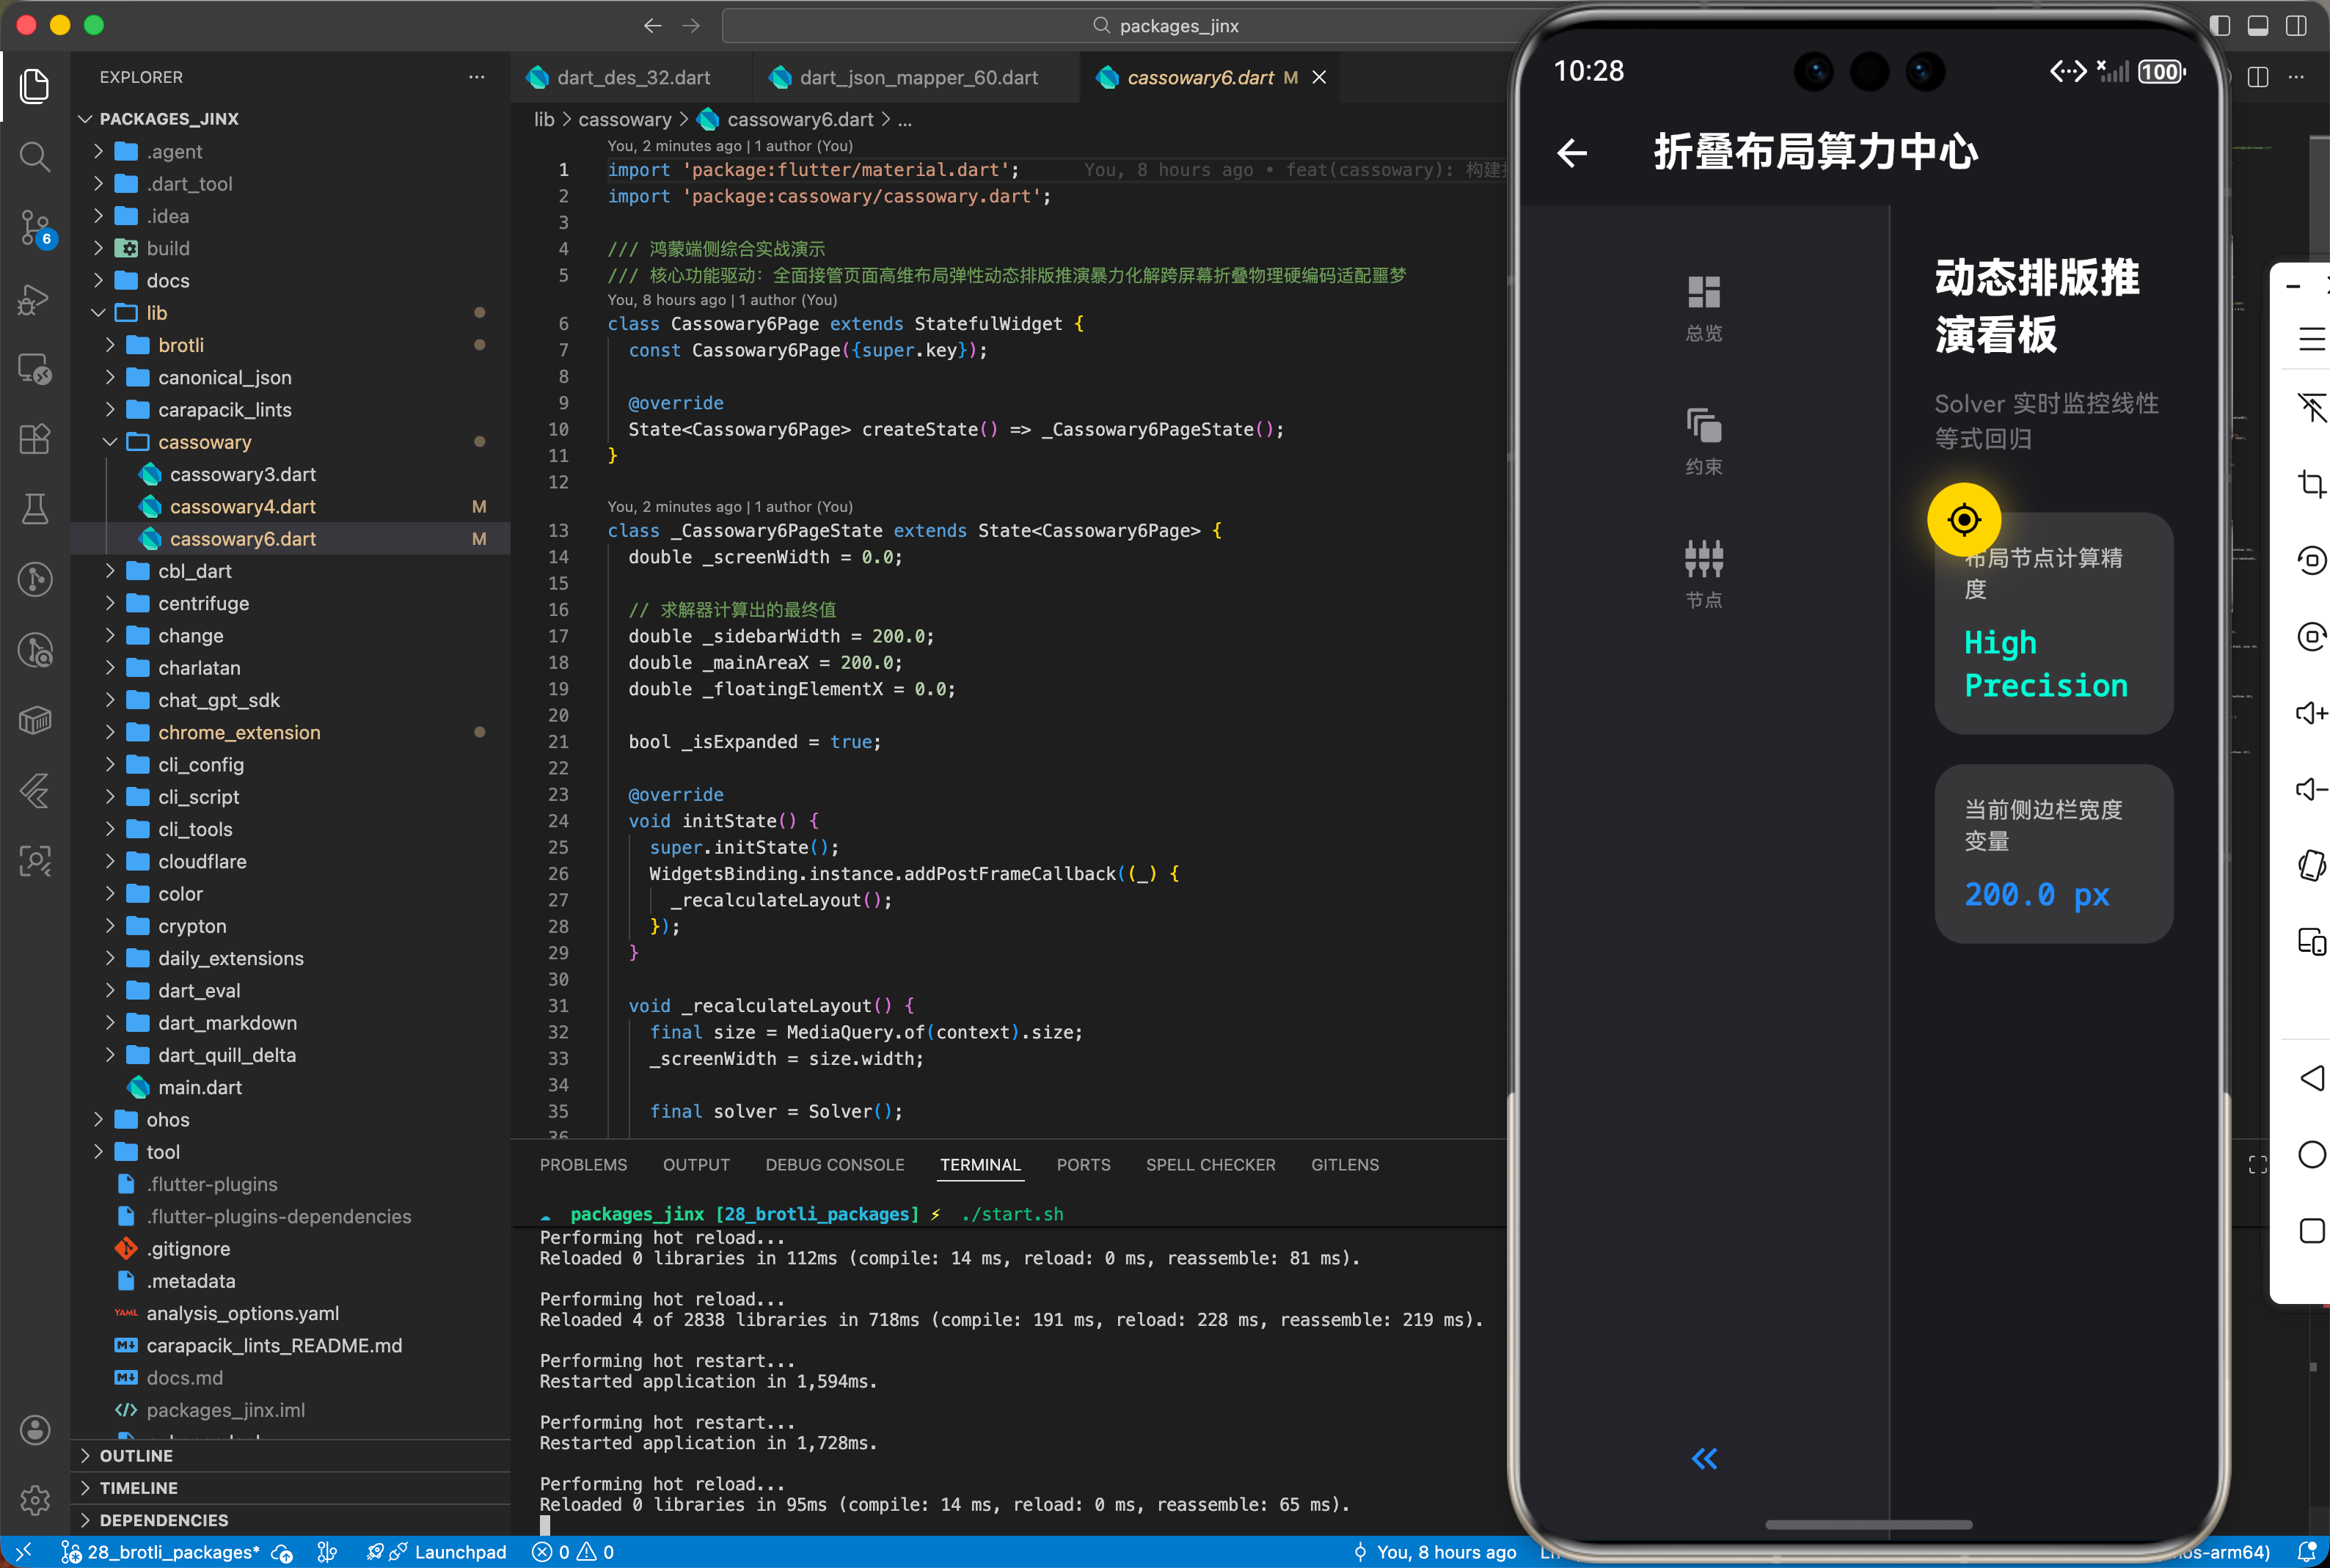This screenshot has width=2330, height=1568.
Task: Collapse phone sidebar with double chevron
Action: tap(1704, 1458)
